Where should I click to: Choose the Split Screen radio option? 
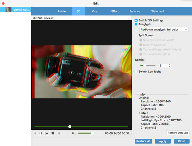[136, 35]
